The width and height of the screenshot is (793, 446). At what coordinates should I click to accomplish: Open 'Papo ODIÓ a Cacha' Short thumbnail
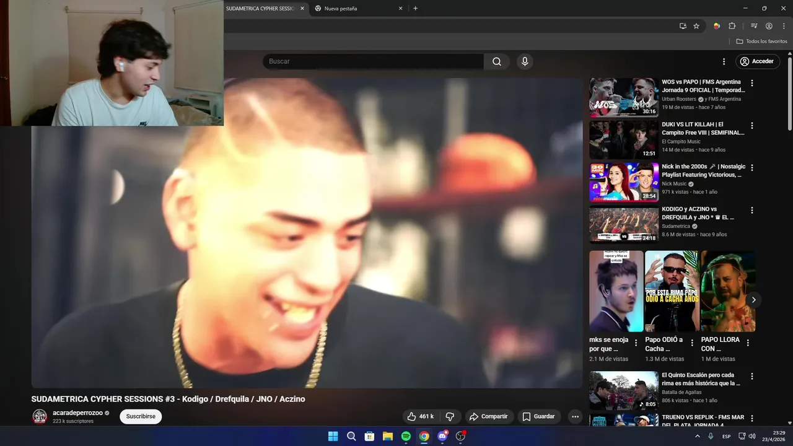point(672,291)
